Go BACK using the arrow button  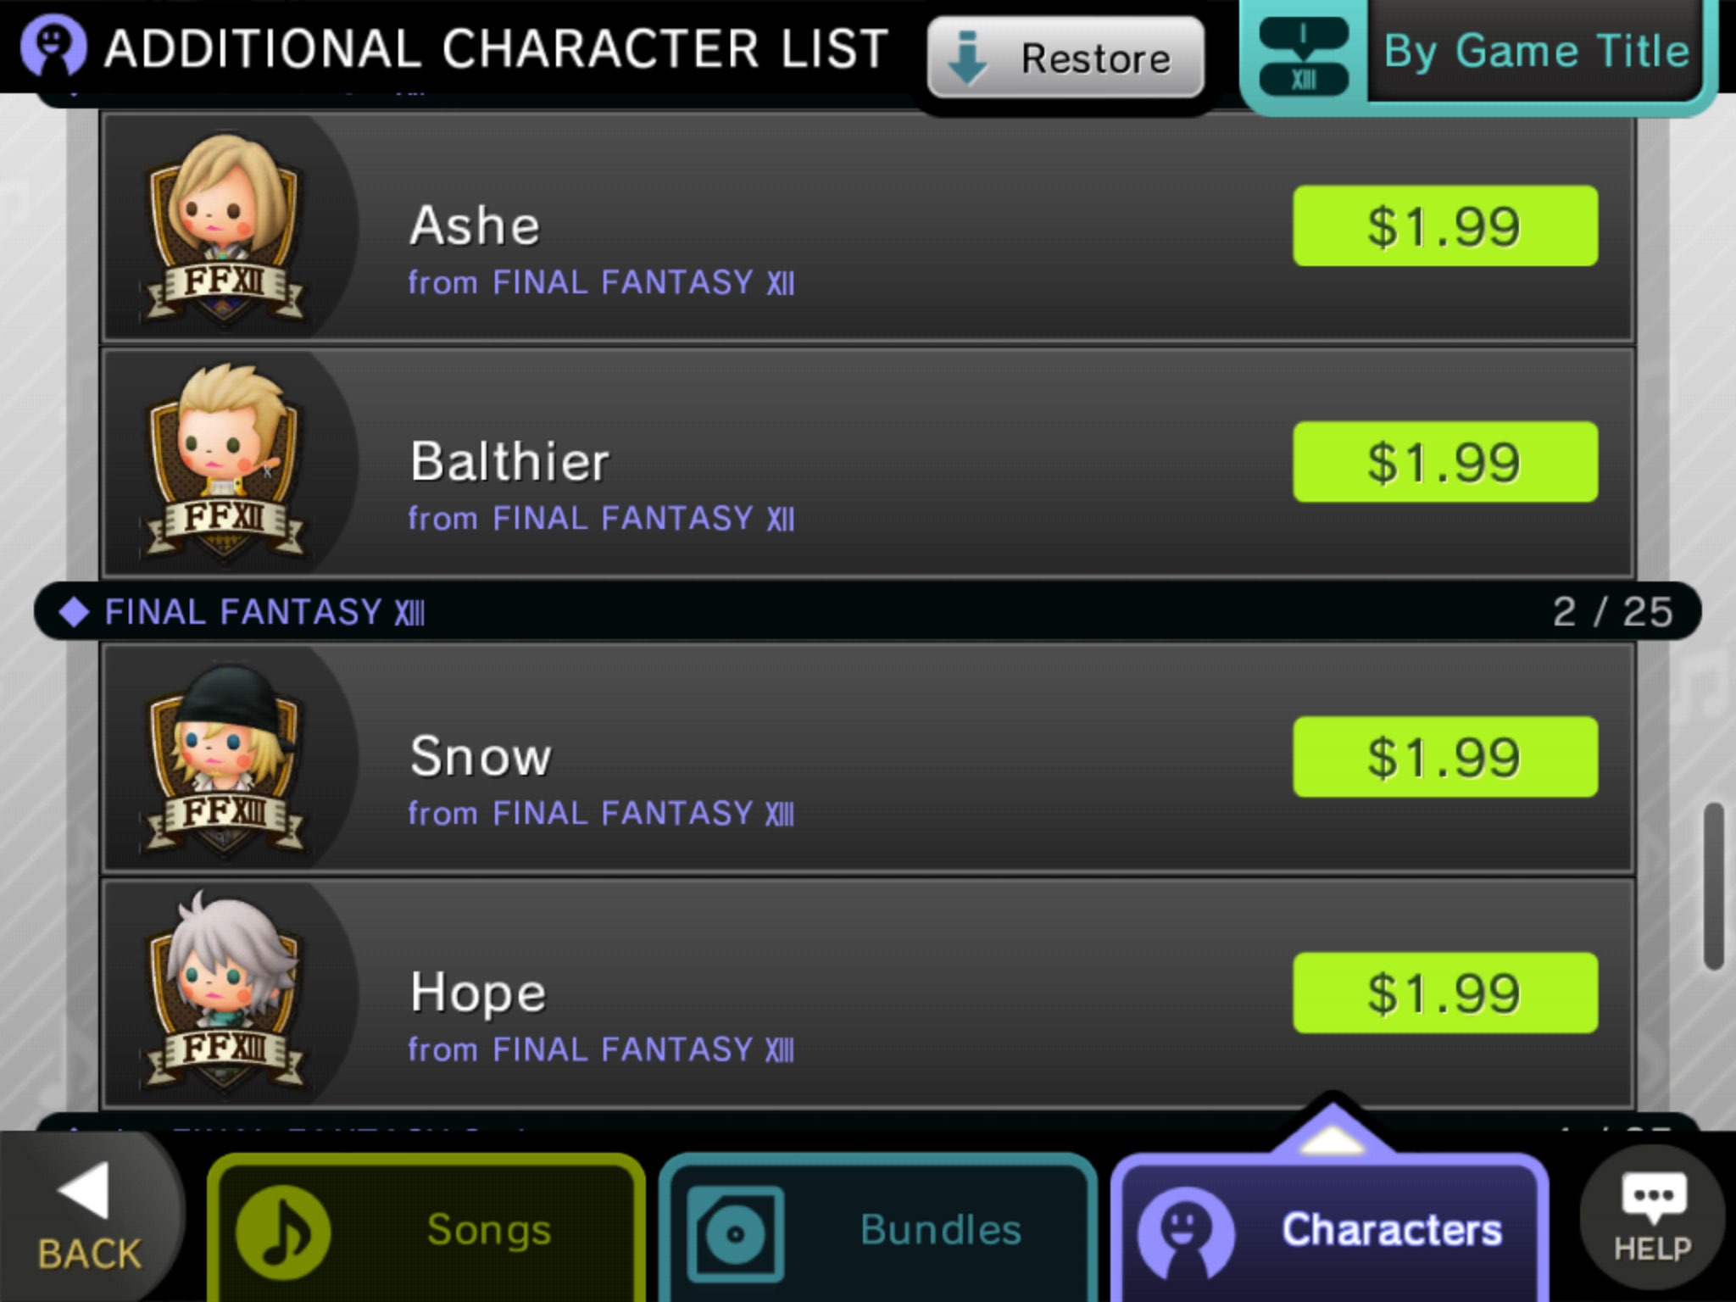pyautogui.click(x=88, y=1217)
